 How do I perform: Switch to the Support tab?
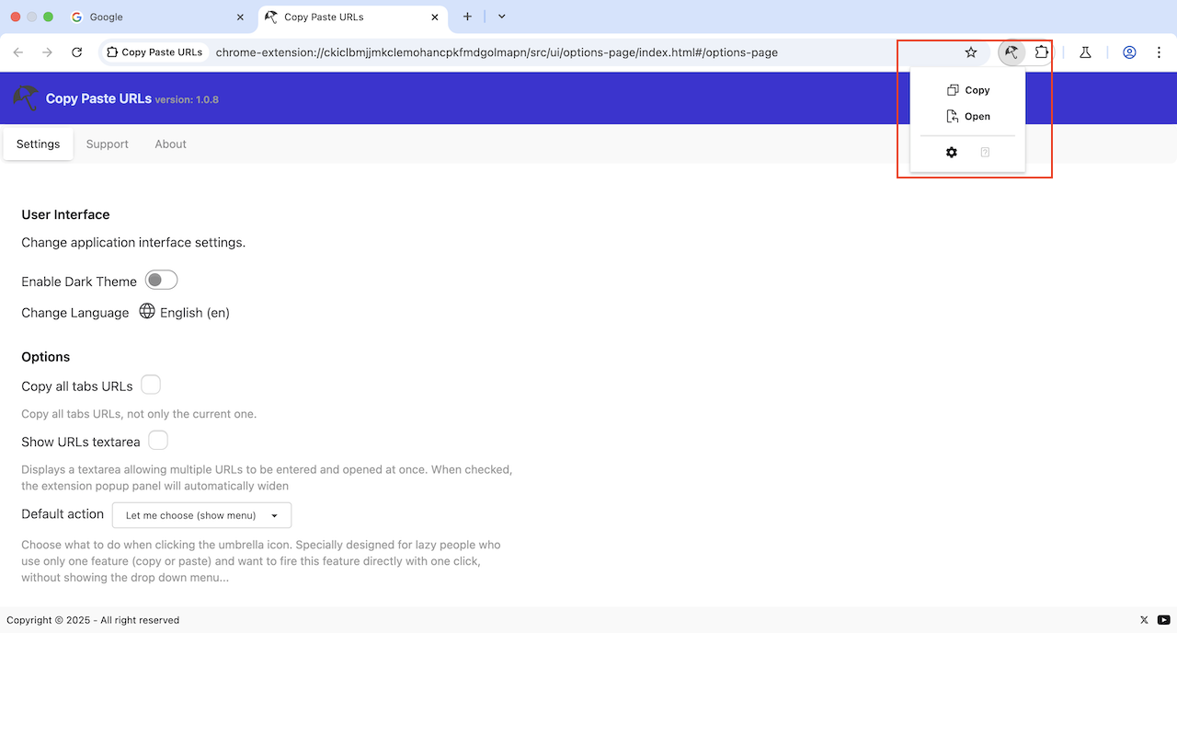[x=107, y=144]
